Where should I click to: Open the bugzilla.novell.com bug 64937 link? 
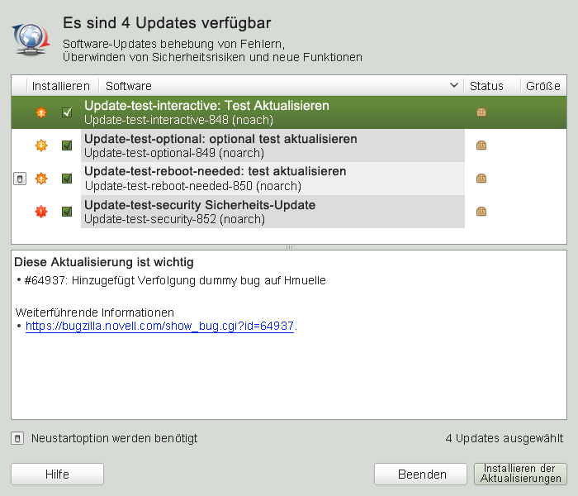tap(159, 327)
